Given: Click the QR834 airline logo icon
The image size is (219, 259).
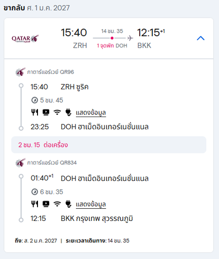Looking at the screenshot, I should [20, 163].
